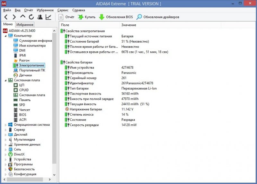Expand the Операционная система tree node

(5, 125)
